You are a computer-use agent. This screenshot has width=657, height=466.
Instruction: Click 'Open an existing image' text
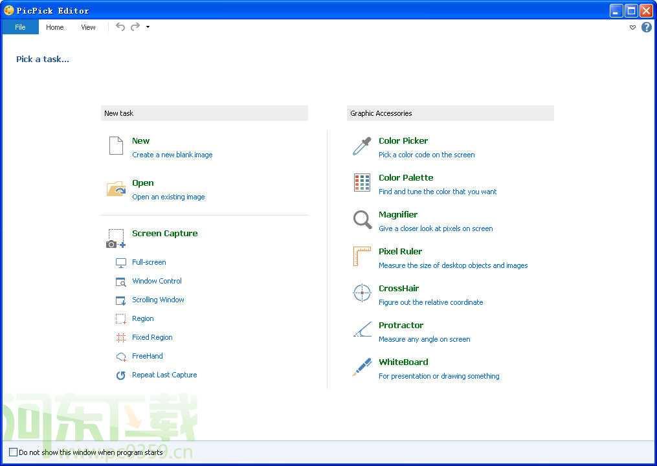[168, 197]
